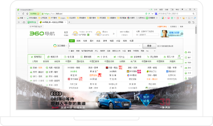Open the 汽车之家 link
The width and height of the screenshot is (213, 126).
click(74, 84)
